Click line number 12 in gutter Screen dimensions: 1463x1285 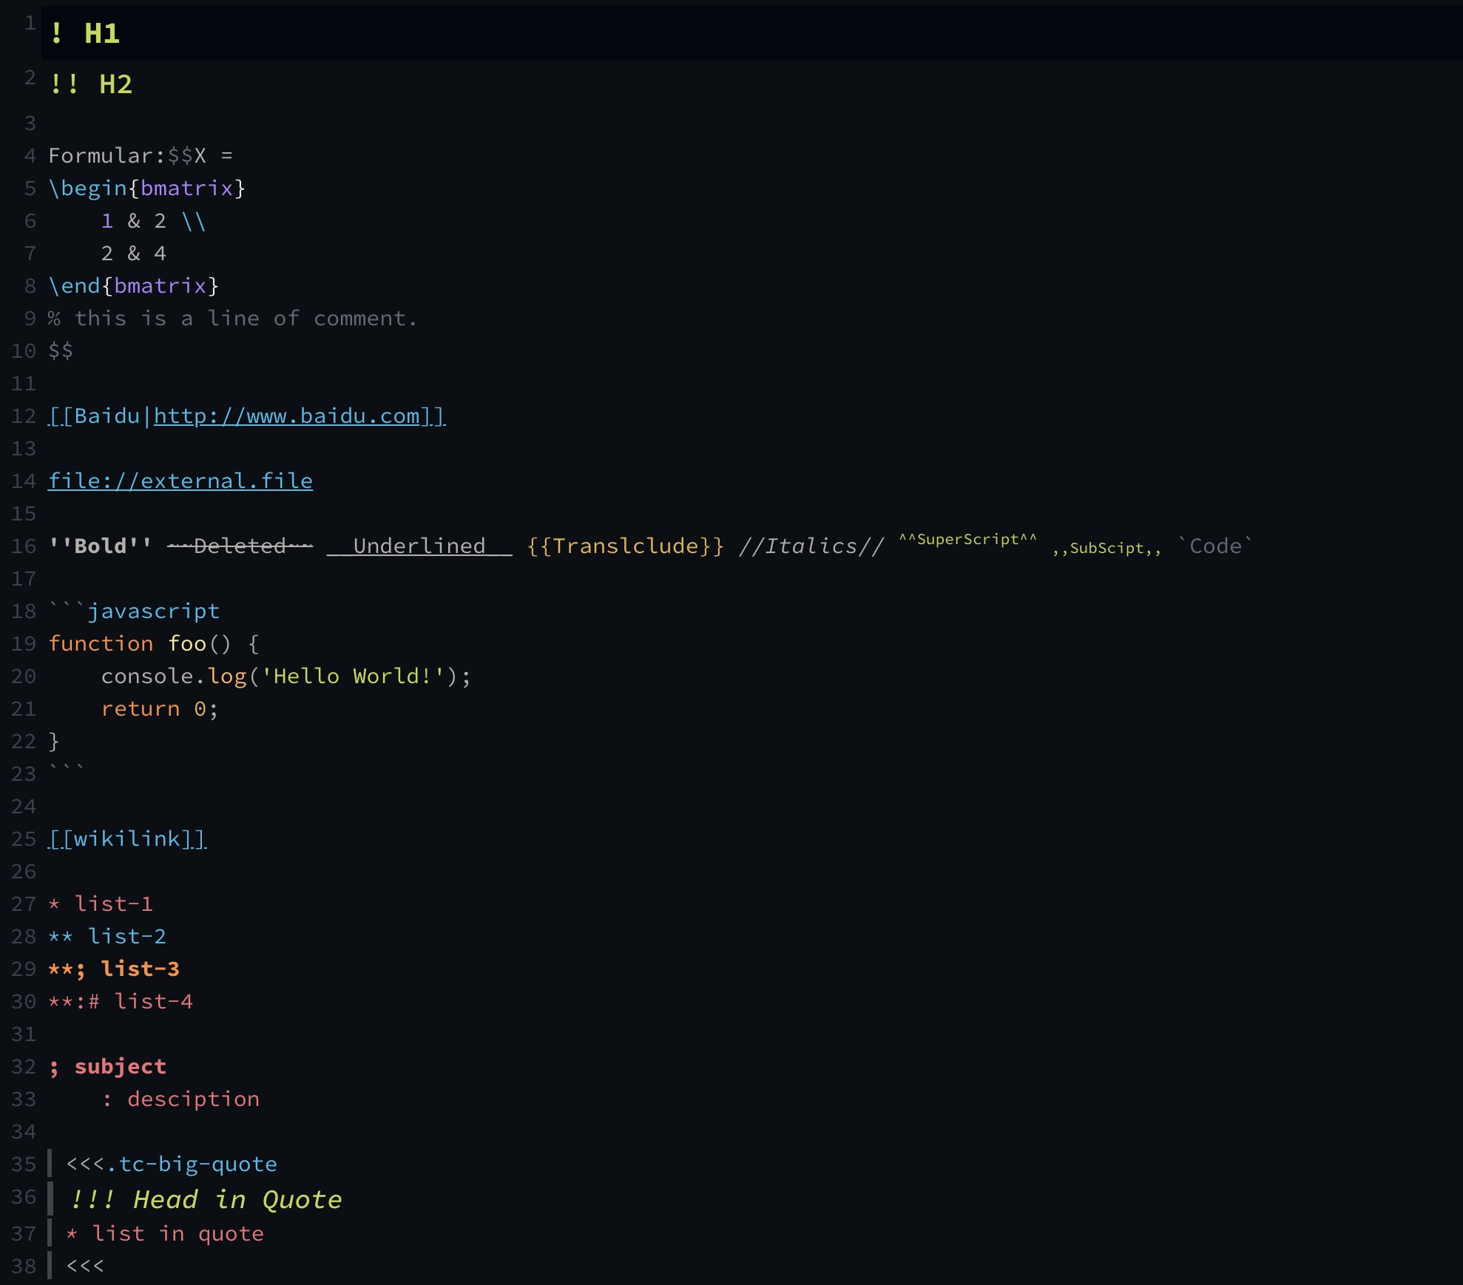23,416
